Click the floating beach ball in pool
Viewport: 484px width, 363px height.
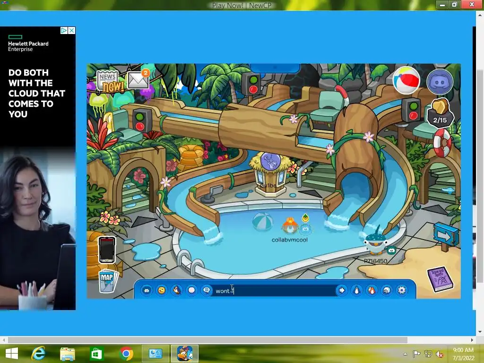click(x=263, y=221)
